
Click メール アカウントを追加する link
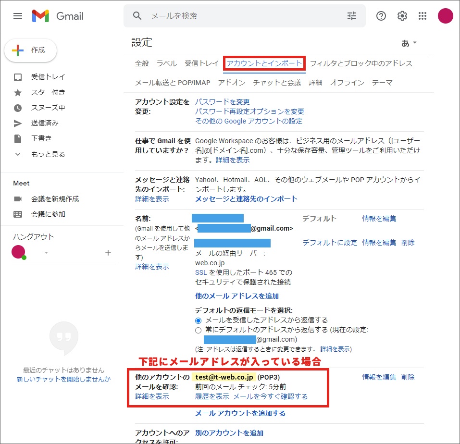[240, 413]
